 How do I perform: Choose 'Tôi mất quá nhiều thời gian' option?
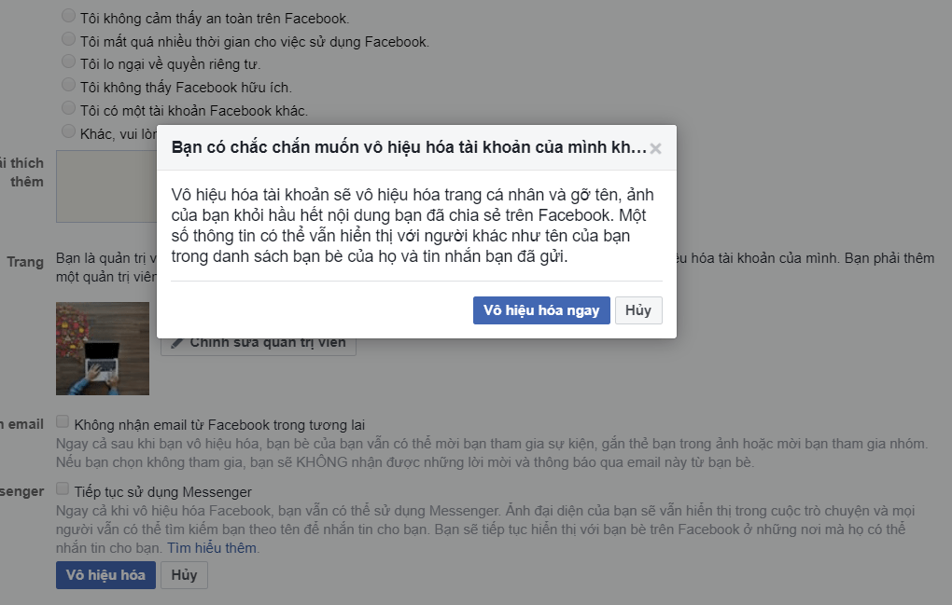pos(68,39)
